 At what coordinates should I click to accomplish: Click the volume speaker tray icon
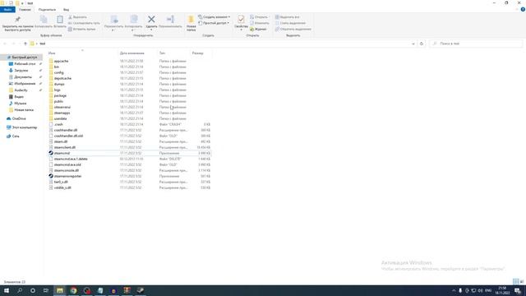point(480,290)
